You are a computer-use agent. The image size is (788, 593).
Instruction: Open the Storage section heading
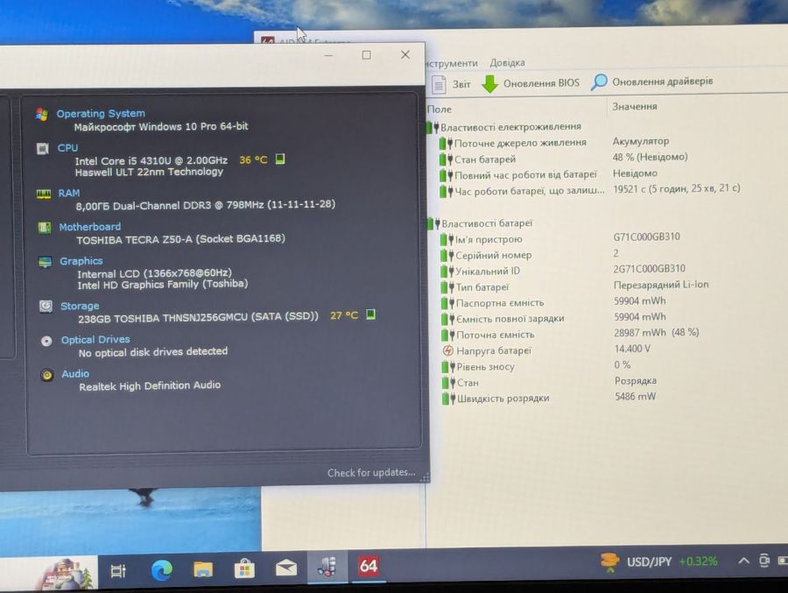(80, 306)
